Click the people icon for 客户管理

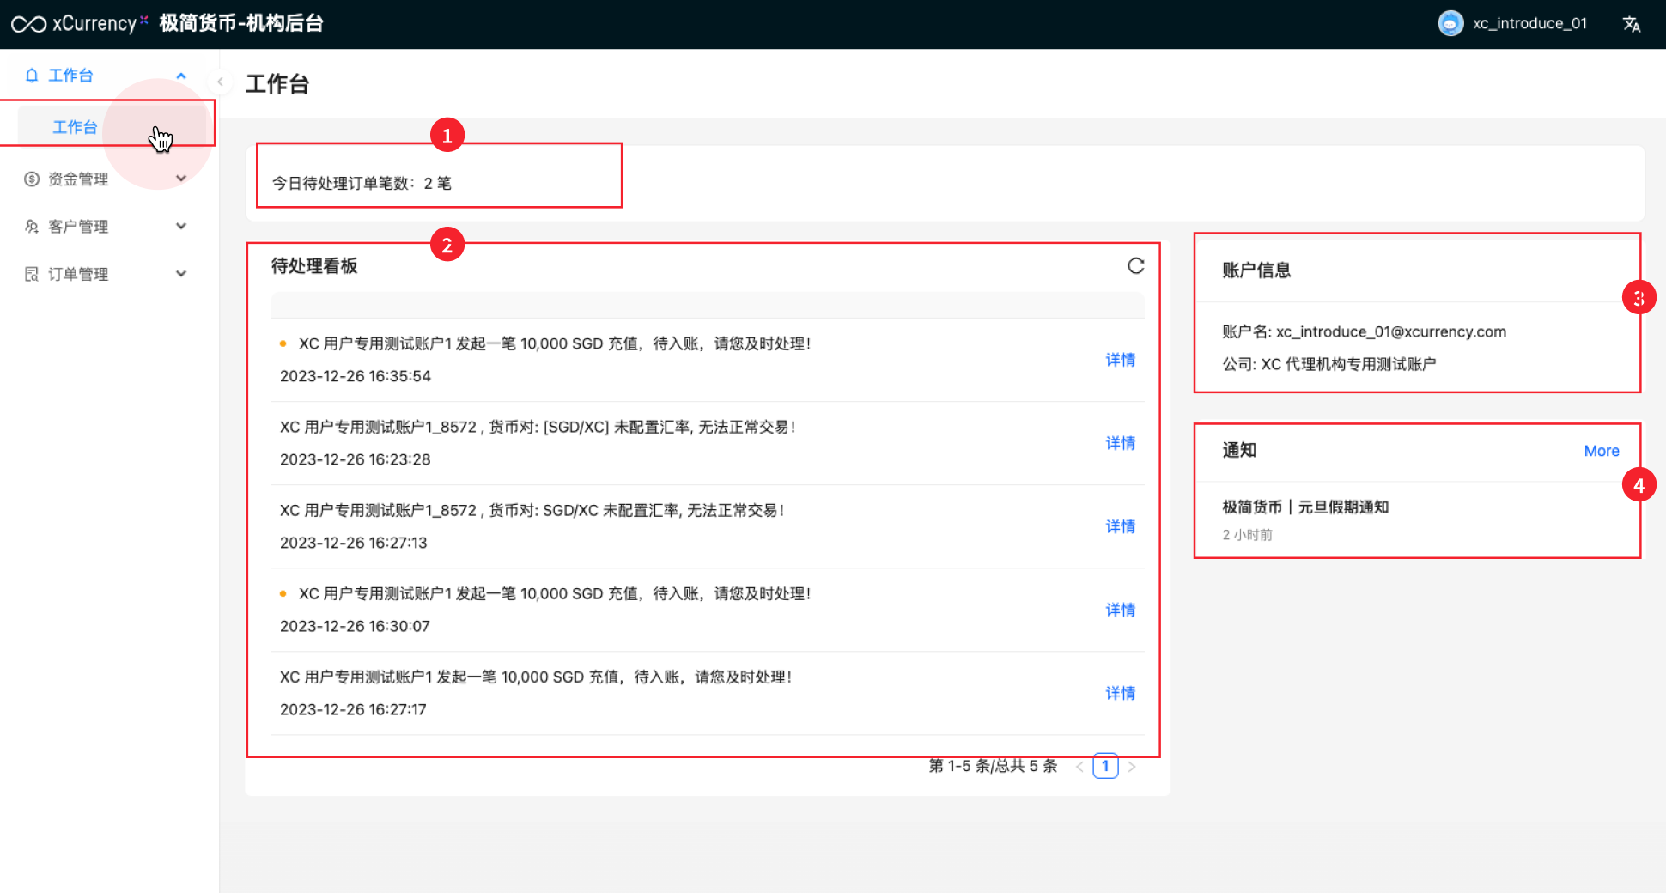coord(32,227)
